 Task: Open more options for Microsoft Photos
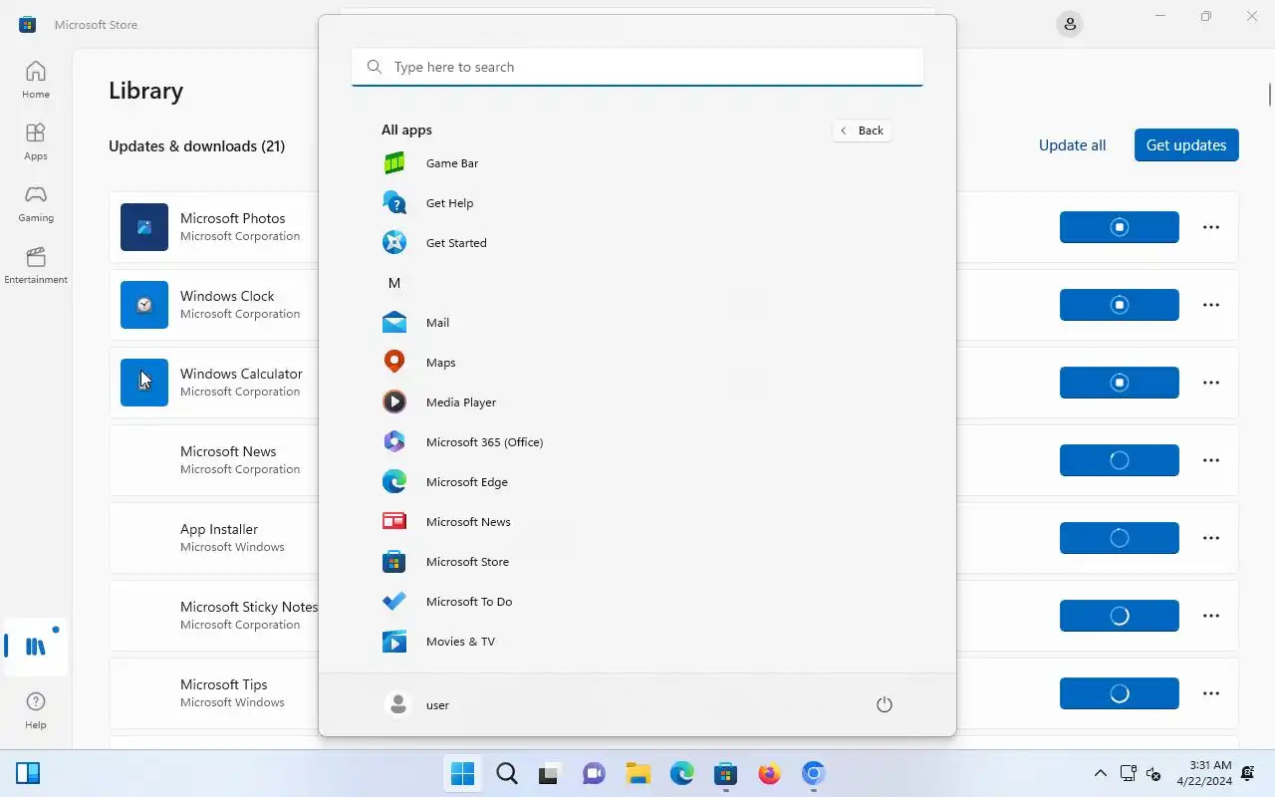pos(1211,227)
